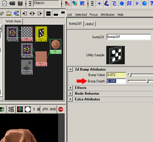The width and height of the screenshot is (153, 142).
Task: Expand the Node Behavior section
Action: point(70,94)
